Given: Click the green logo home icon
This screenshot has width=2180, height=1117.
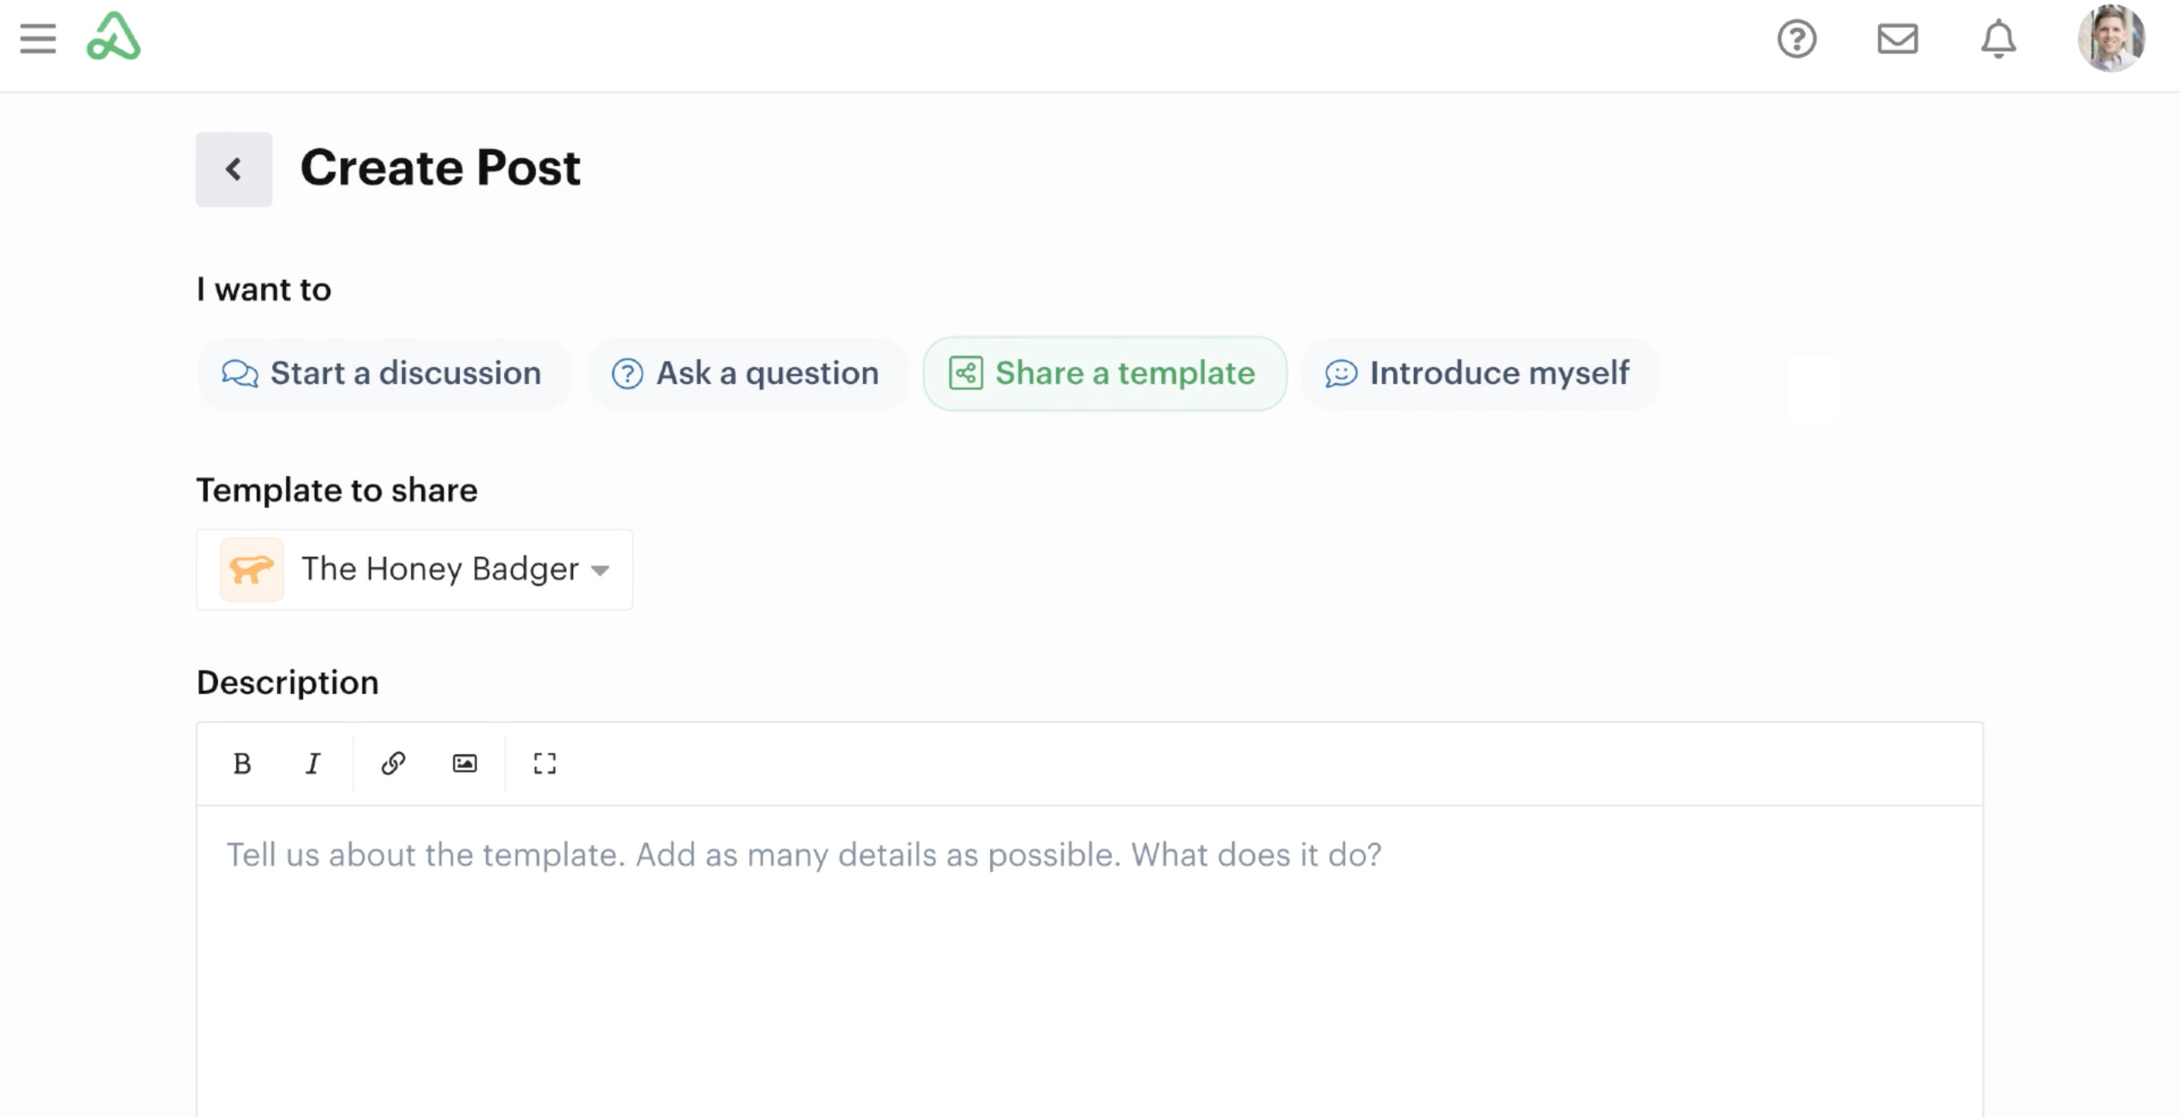Looking at the screenshot, I should tap(114, 37).
